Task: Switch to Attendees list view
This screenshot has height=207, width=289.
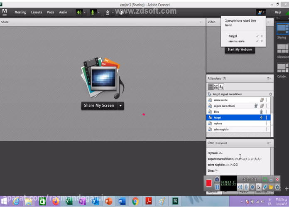Action: pyautogui.click(x=211, y=87)
